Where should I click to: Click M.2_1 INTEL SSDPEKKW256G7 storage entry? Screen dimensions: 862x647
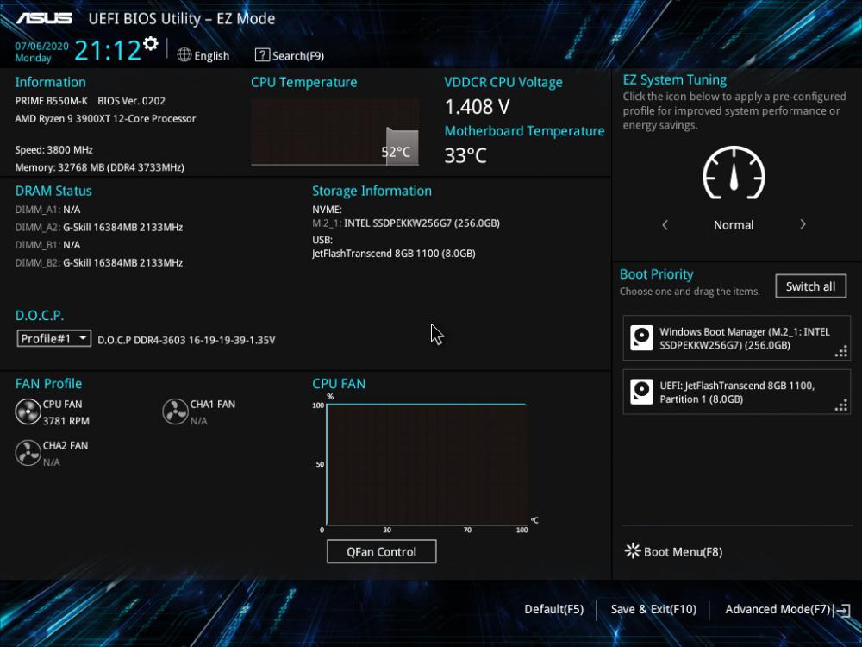(x=406, y=223)
